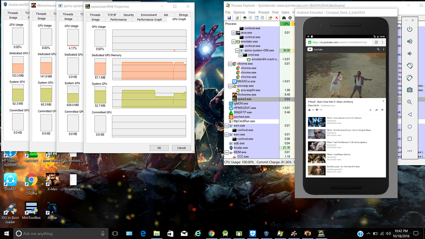The height and width of the screenshot is (239, 425).
Task: Expand YouTube video description dropdown arrow
Action: pos(383,102)
